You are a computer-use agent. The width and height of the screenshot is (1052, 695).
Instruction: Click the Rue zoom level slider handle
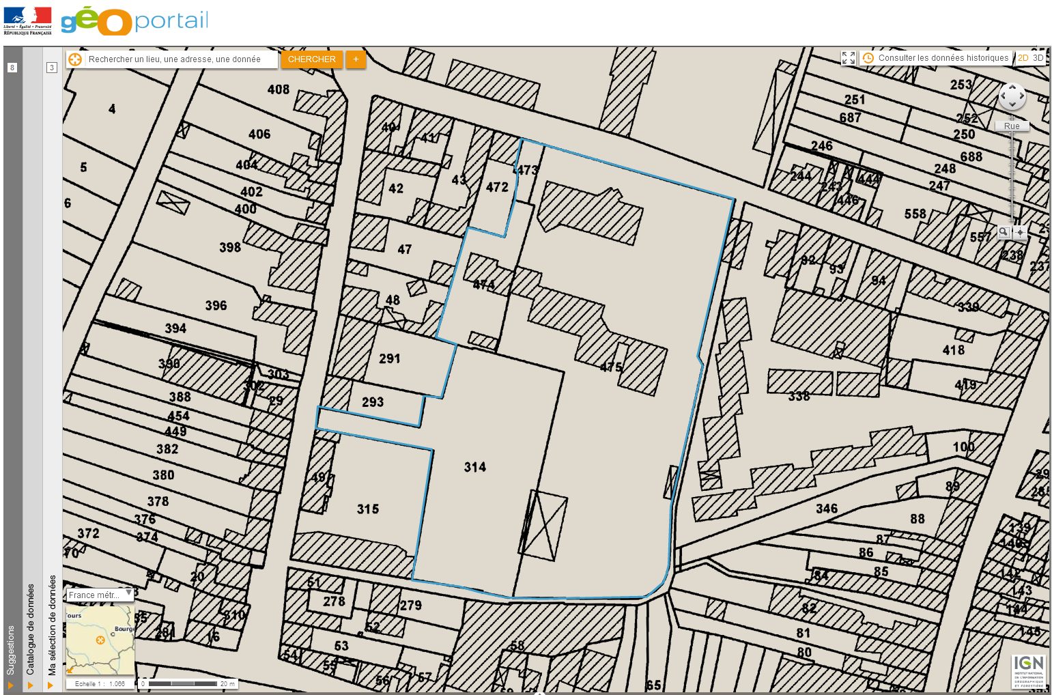1012,126
